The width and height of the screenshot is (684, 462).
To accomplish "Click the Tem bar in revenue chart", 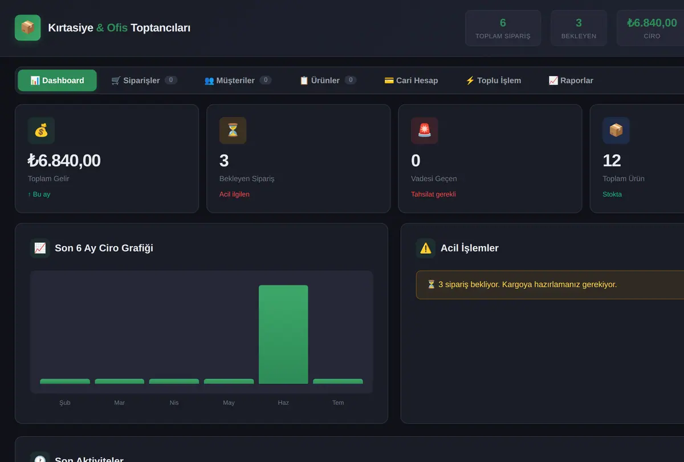I will click(338, 381).
